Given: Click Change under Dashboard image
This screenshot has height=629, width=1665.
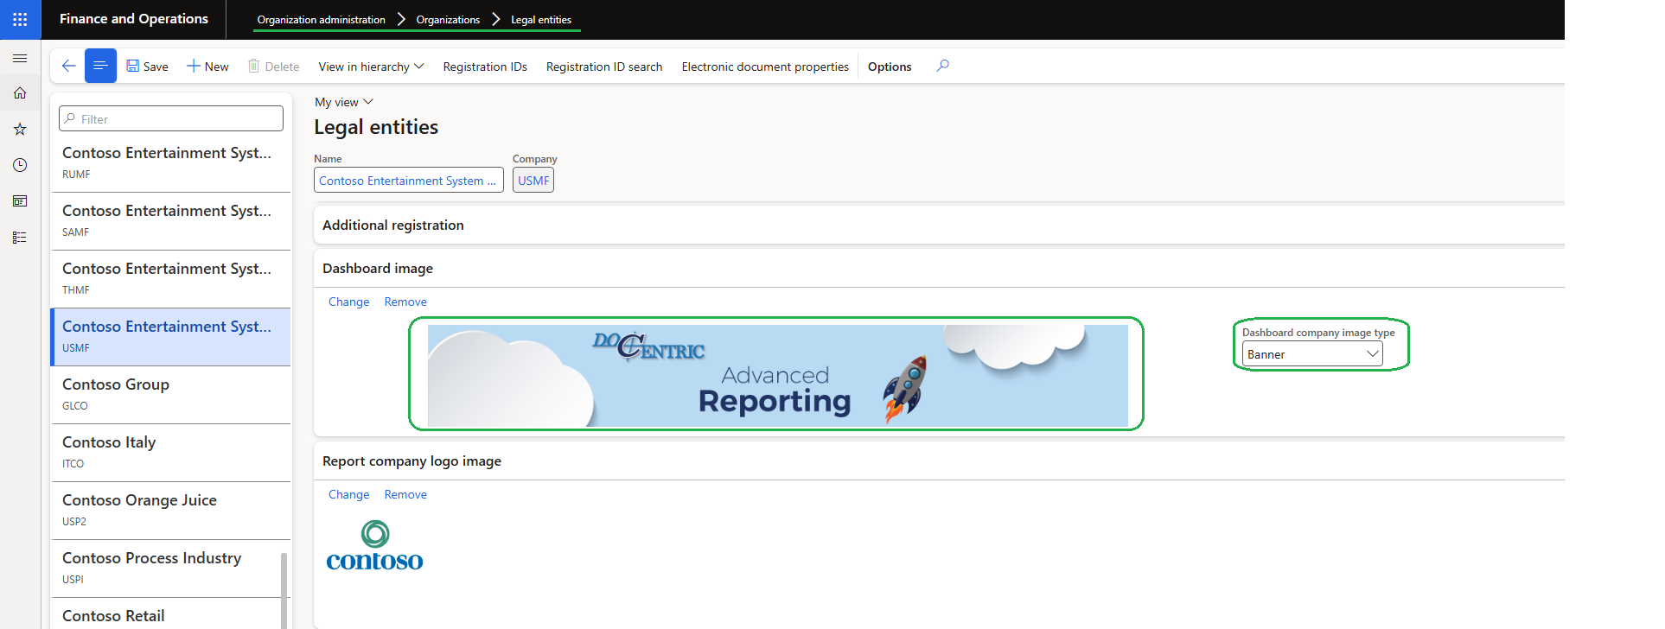Looking at the screenshot, I should pos(348,302).
